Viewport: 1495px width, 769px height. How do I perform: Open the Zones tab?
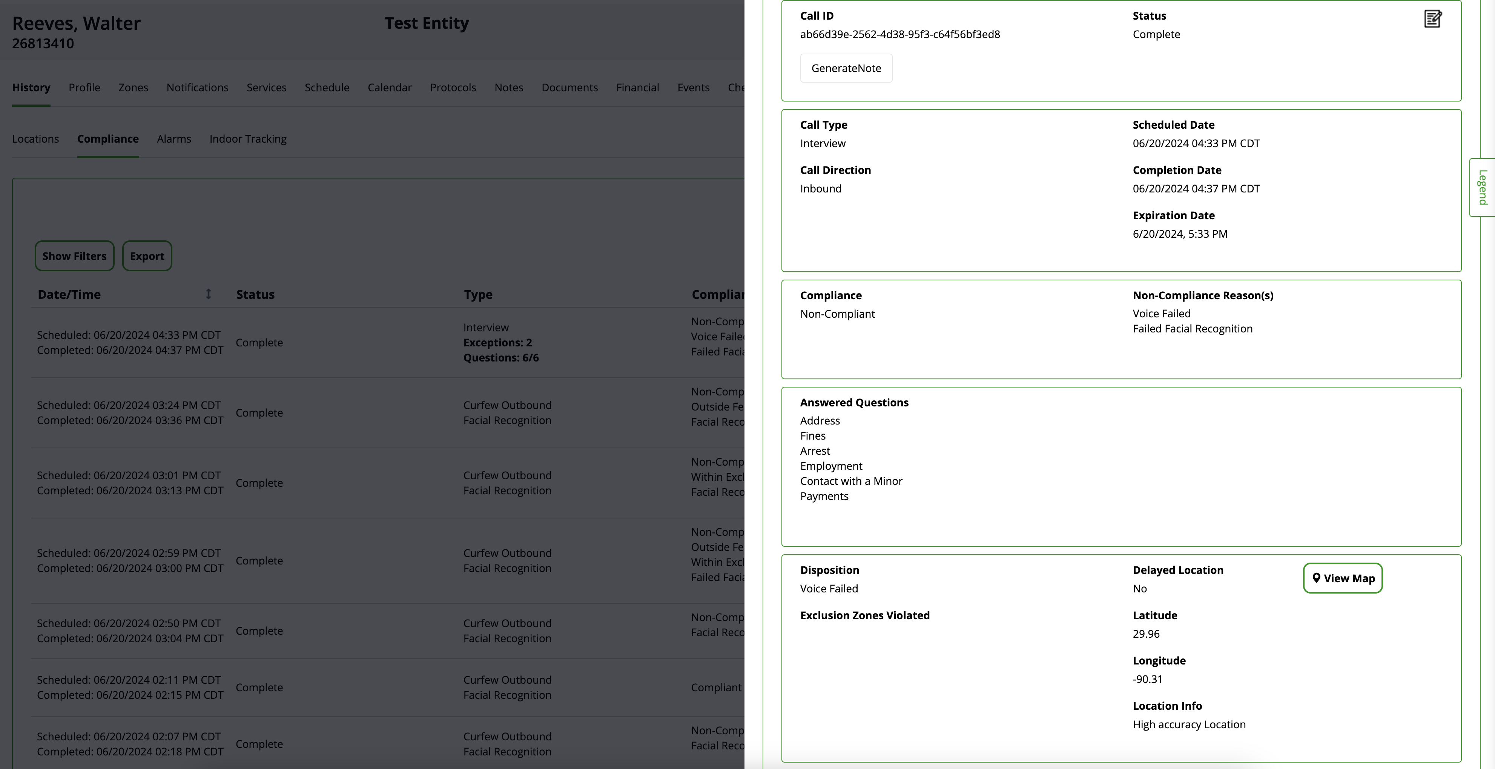pos(133,88)
